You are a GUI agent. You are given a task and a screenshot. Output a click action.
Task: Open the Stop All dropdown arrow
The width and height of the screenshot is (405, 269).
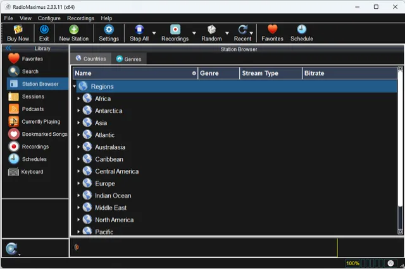(x=154, y=33)
